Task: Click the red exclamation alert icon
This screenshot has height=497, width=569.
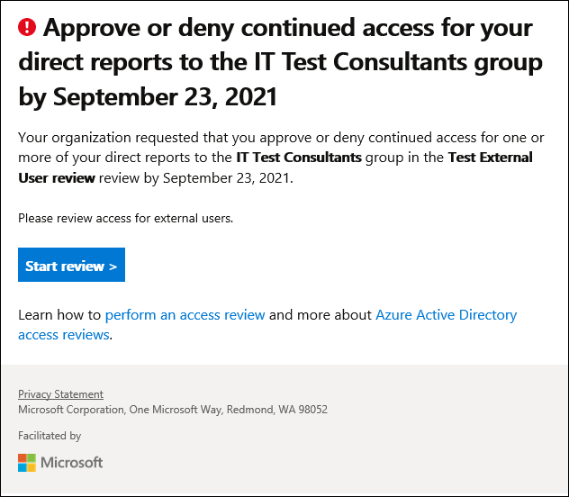Action: tap(27, 28)
